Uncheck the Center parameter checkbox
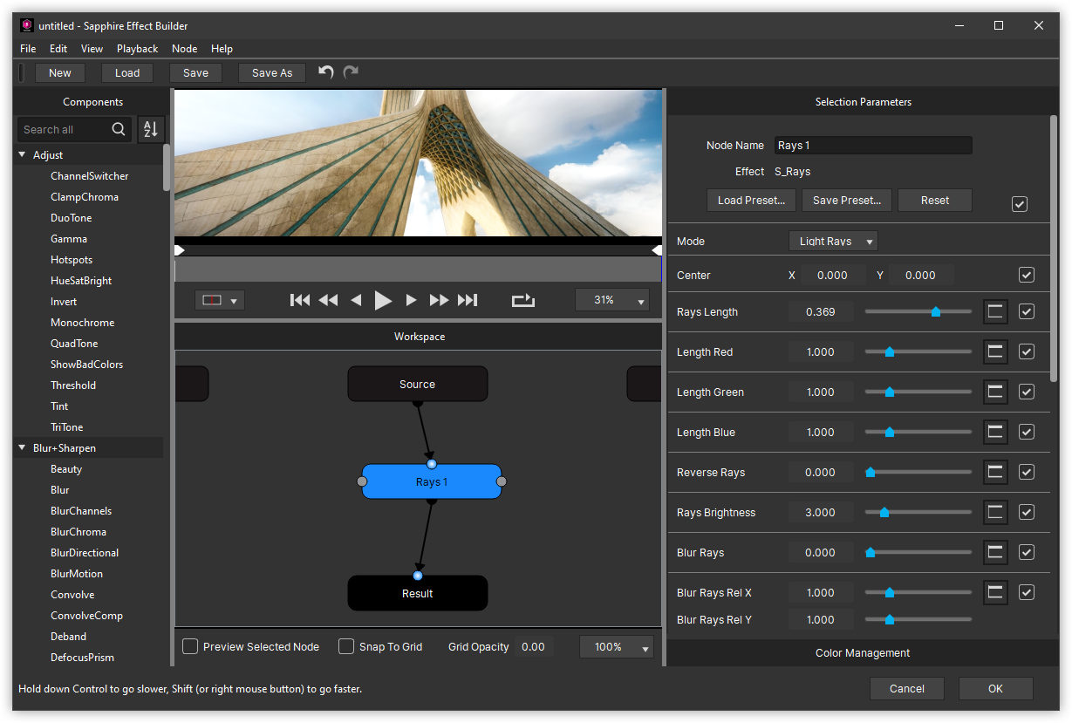Viewport: 1072px width, 723px height. coord(1027,276)
